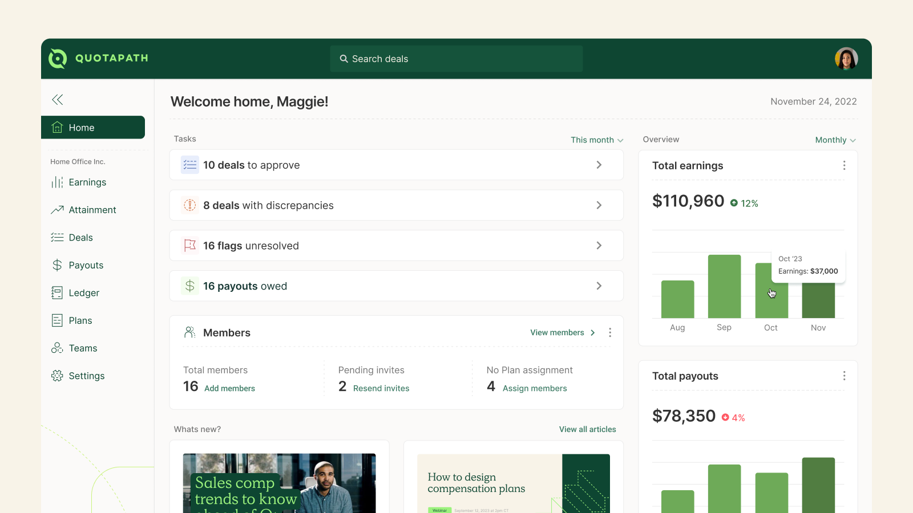Select the Teams people icon

point(57,348)
